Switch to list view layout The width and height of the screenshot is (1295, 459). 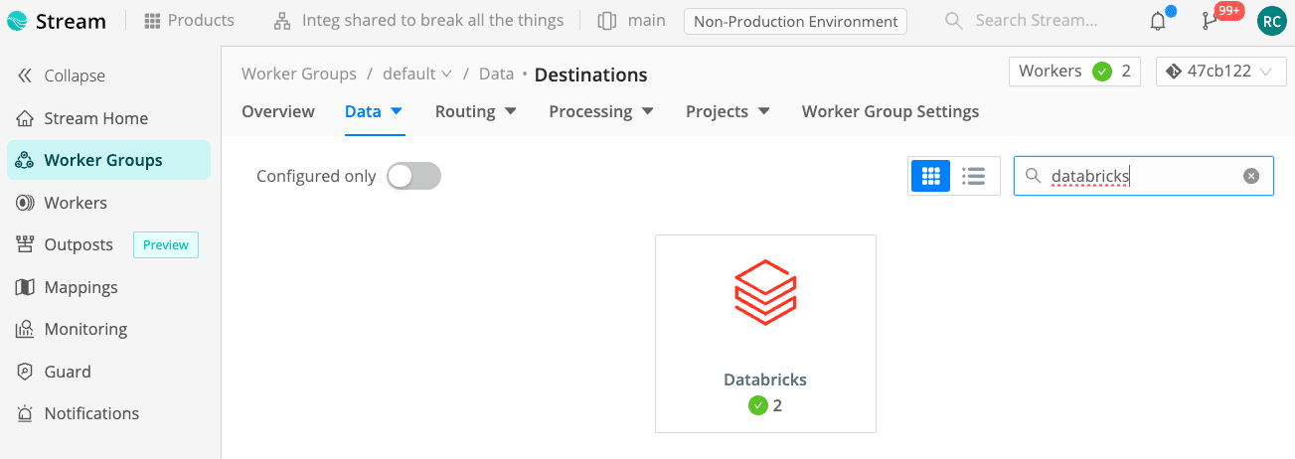[974, 176]
